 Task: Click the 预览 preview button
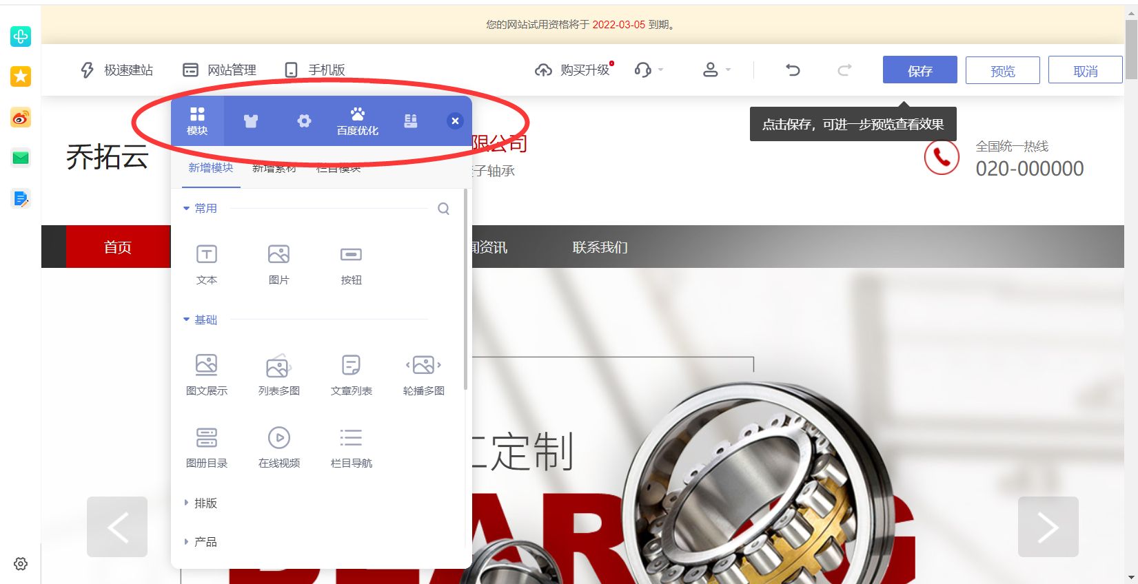click(x=1002, y=70)
